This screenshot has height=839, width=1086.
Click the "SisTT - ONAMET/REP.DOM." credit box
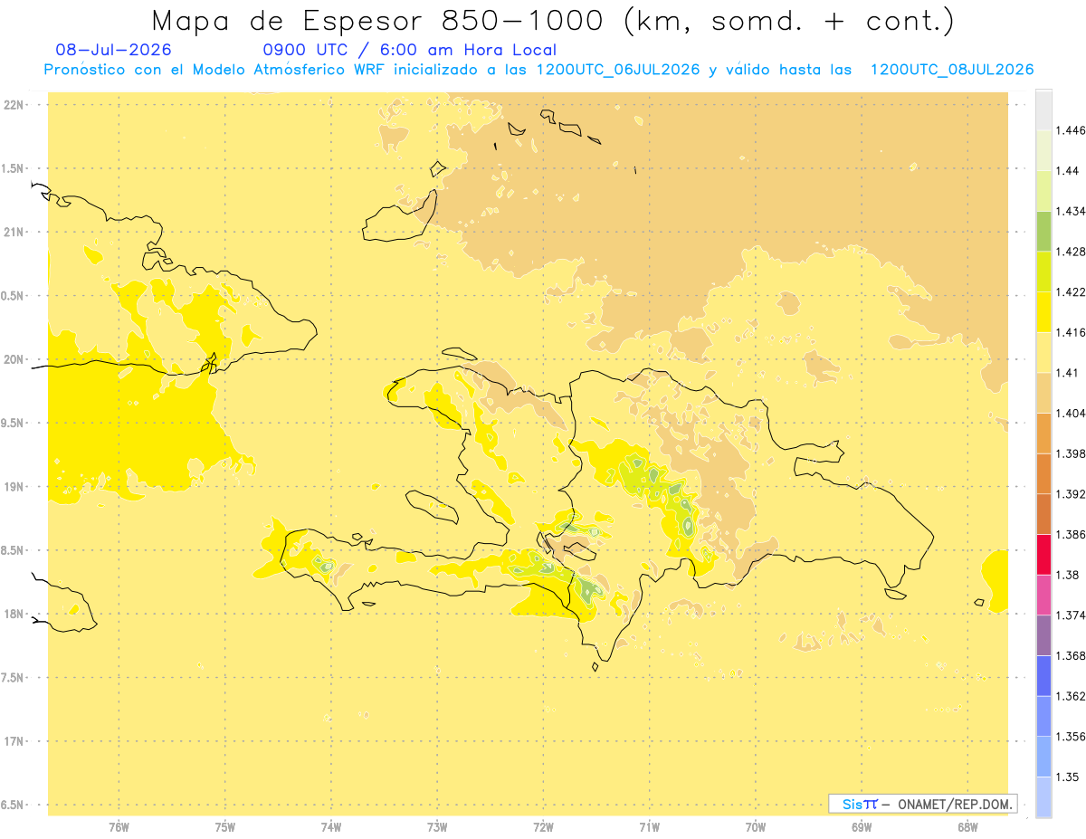tap(923, 804)
